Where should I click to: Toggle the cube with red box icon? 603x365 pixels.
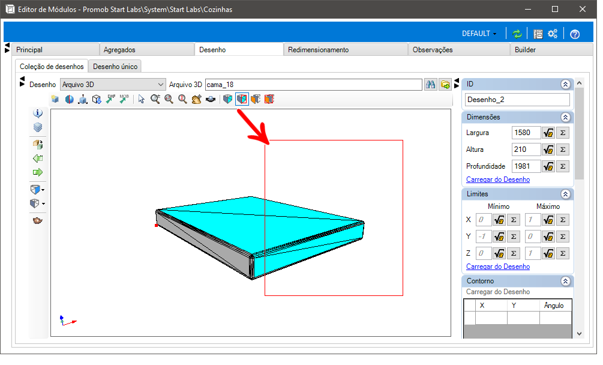(242, 99)
